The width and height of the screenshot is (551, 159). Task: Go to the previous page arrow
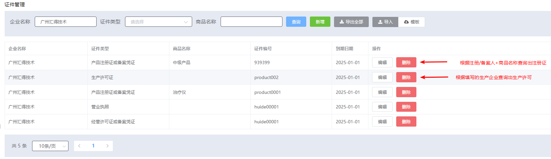[x=79, y=146]
